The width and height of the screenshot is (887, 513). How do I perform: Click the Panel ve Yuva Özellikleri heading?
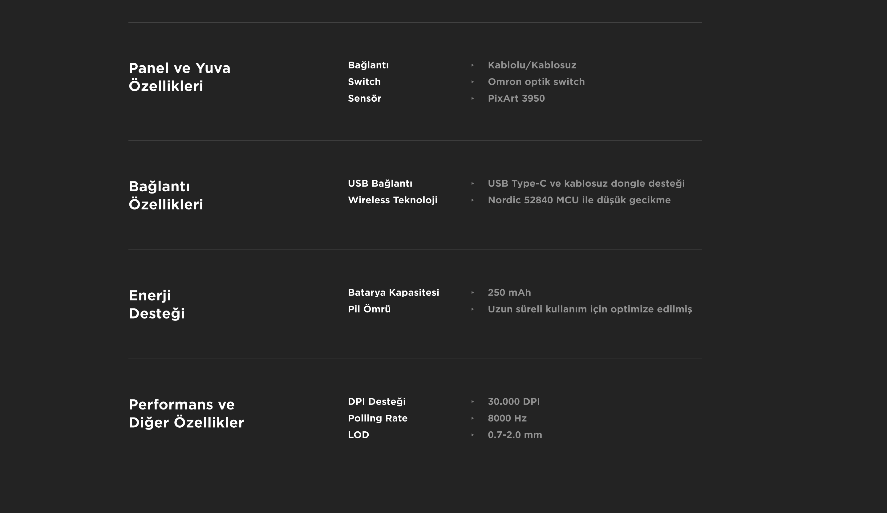180,77
